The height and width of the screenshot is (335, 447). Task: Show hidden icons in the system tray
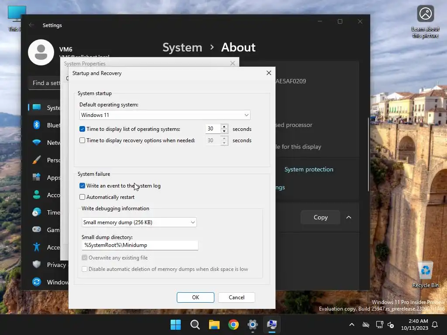[352, 325]
